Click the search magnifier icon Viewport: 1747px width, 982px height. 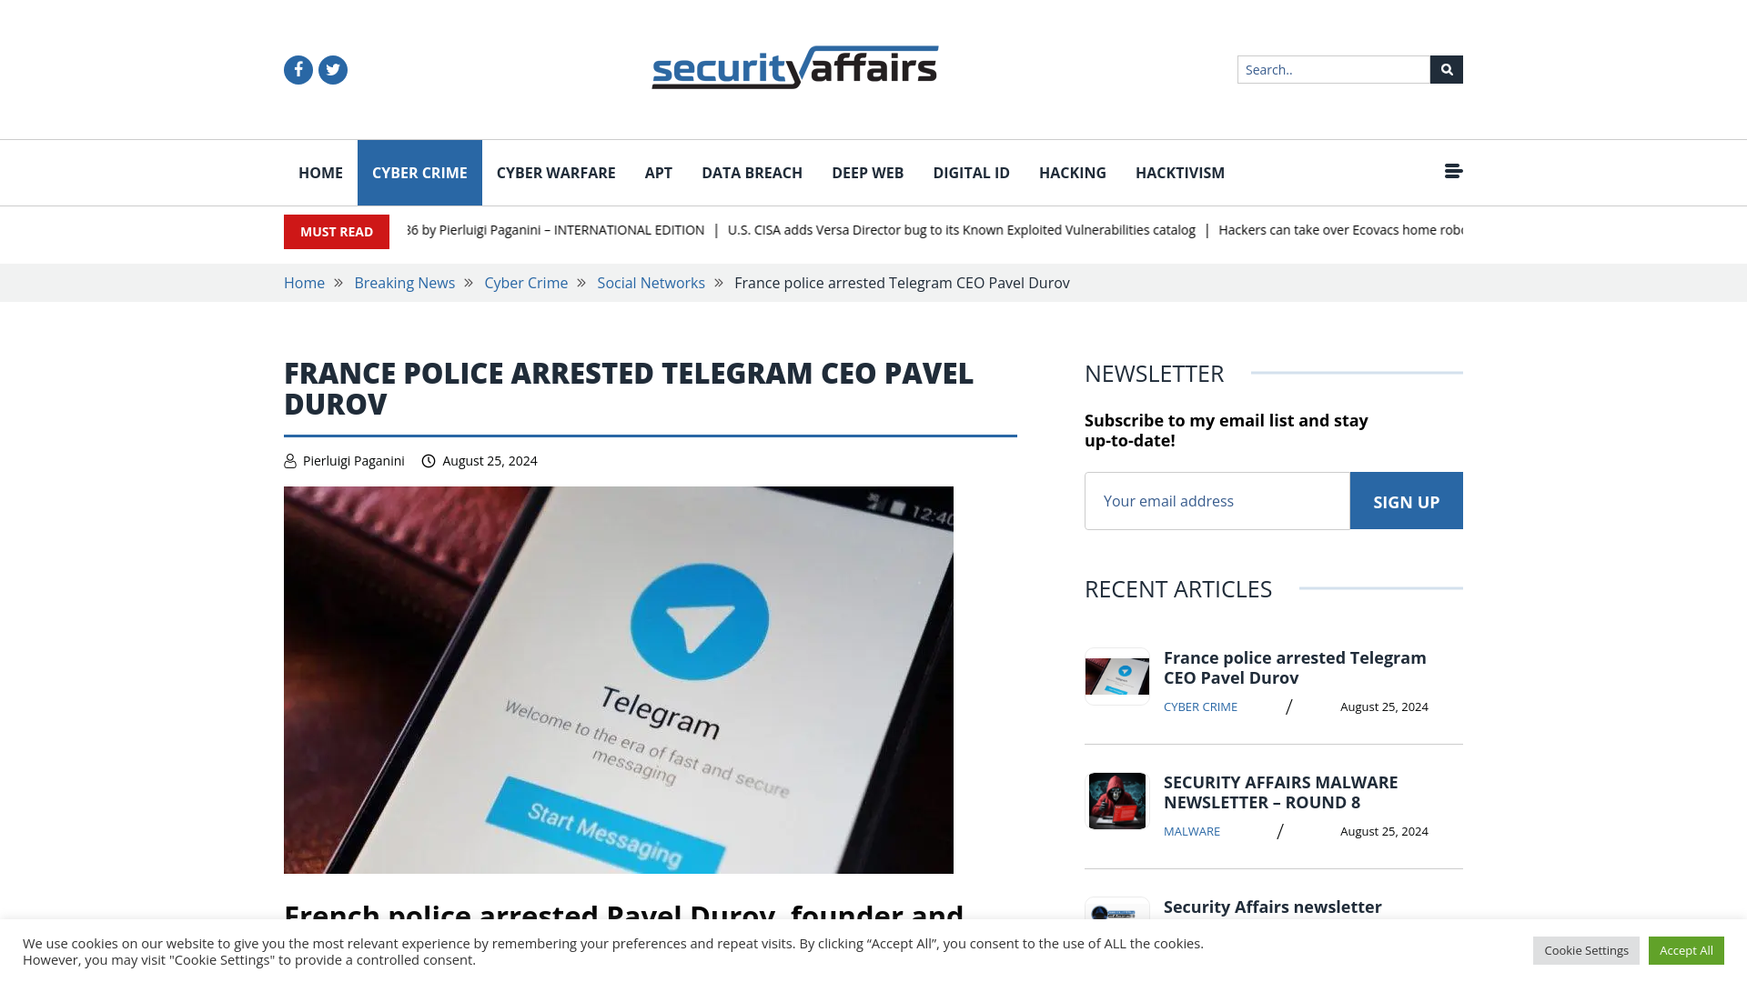(x=1446, y=69)
